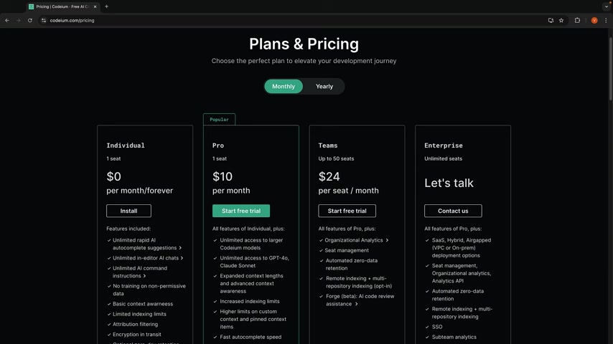Click Contact us on Enterprise plan
613x344 pixels.
[x=453, y=211]
